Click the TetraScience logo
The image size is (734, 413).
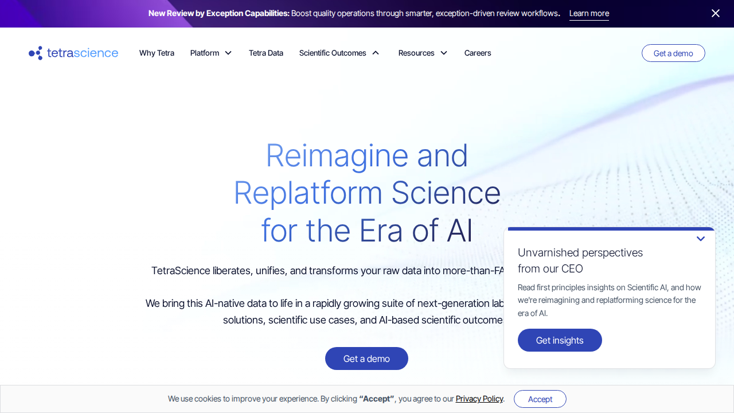click(x=73, y=53)
